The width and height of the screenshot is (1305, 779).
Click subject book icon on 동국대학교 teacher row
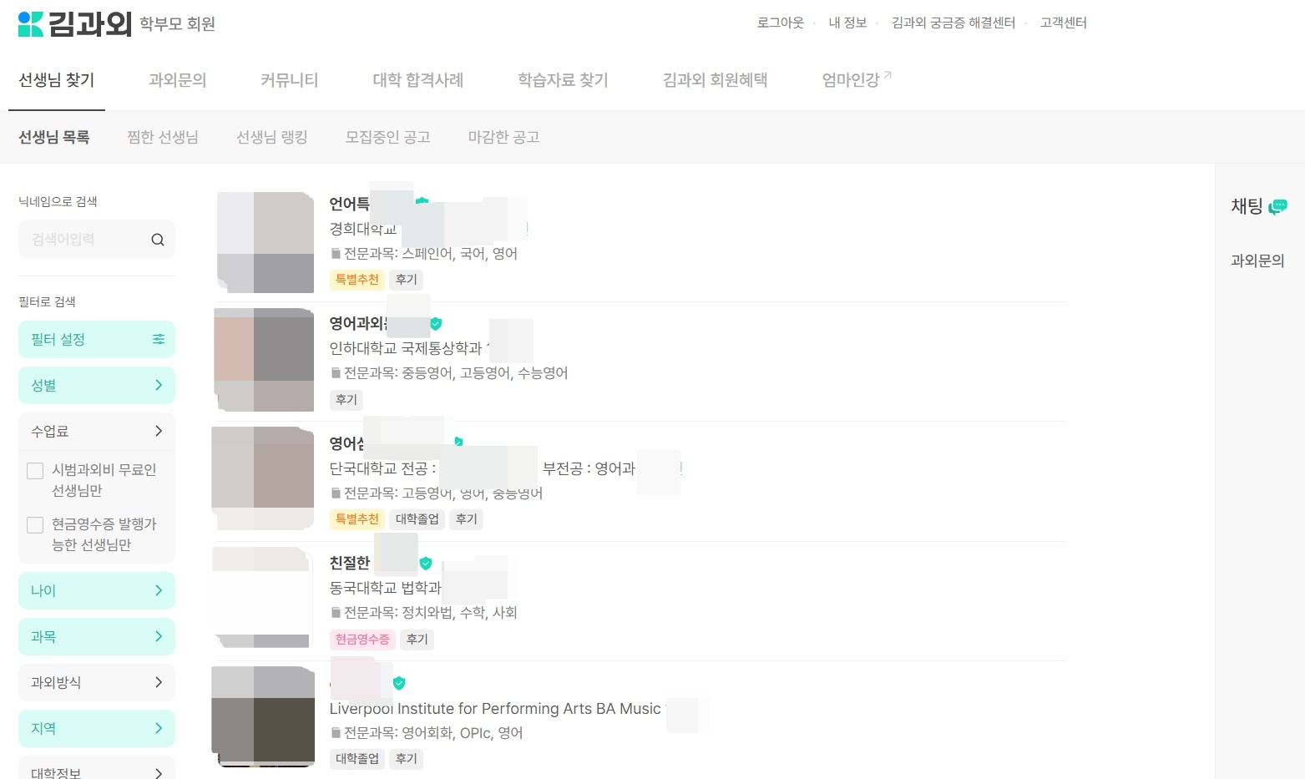336,613
